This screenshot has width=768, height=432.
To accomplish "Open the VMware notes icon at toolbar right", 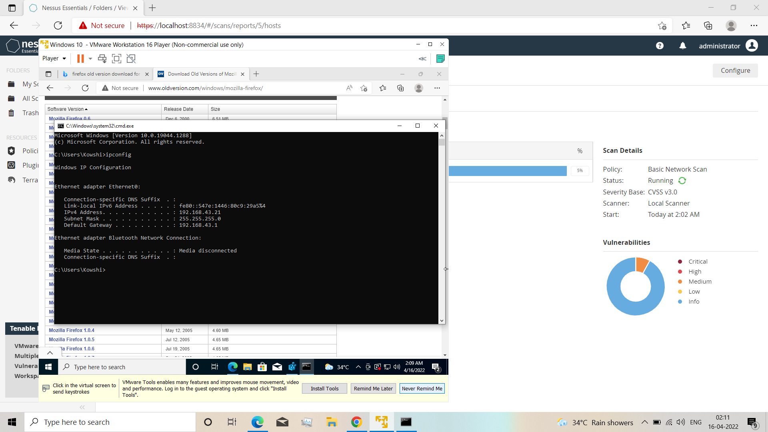I will pyautogui.click(x=440, y=58).
